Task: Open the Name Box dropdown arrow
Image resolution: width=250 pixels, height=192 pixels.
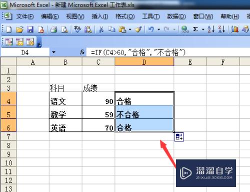Action: pyautogui.click(x=53, y=52)
